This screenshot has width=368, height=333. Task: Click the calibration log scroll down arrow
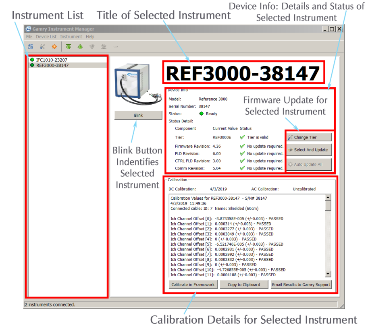point(328,274)
